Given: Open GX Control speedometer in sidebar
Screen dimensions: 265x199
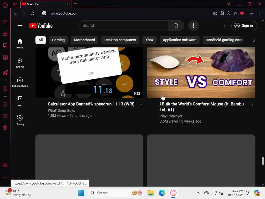Looking at the screenshot, I should (5, 22).
